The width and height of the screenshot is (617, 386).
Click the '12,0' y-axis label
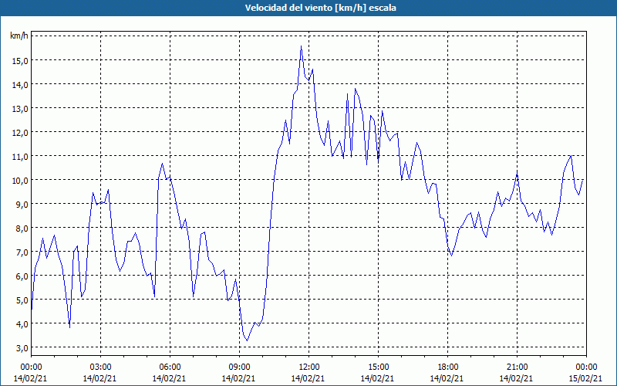click(19, 132)
